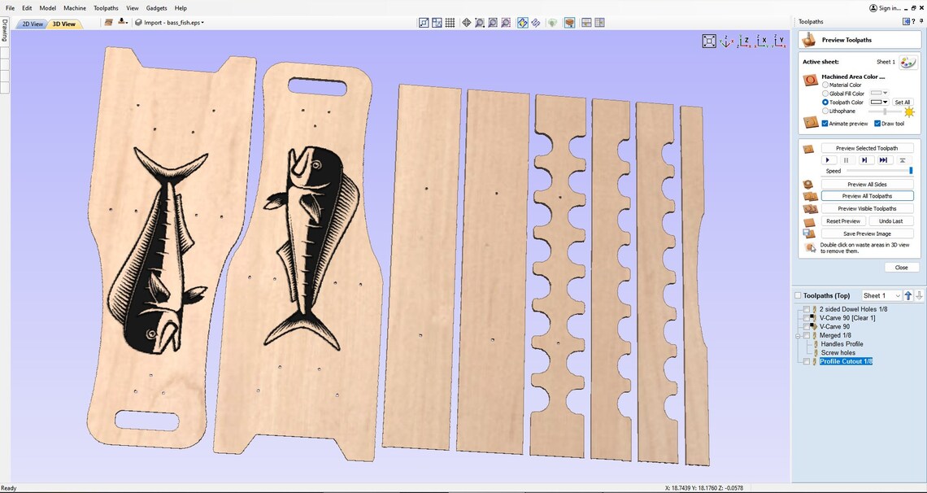
Task: Click the Preview All Toolpaths button
Action: click(867, 196)
